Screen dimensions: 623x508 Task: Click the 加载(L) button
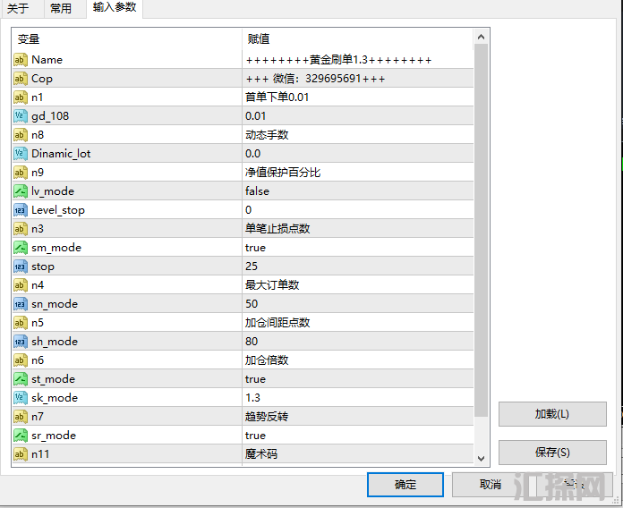tap(552, 414)
